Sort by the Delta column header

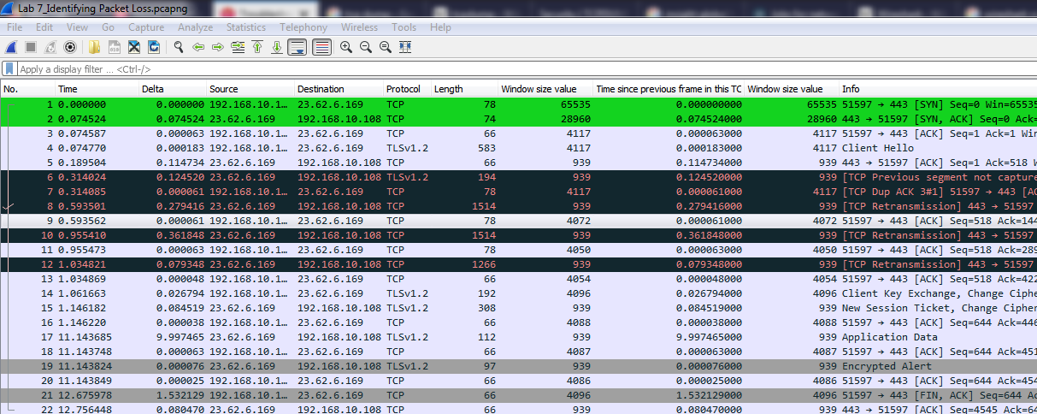(173, 89)
